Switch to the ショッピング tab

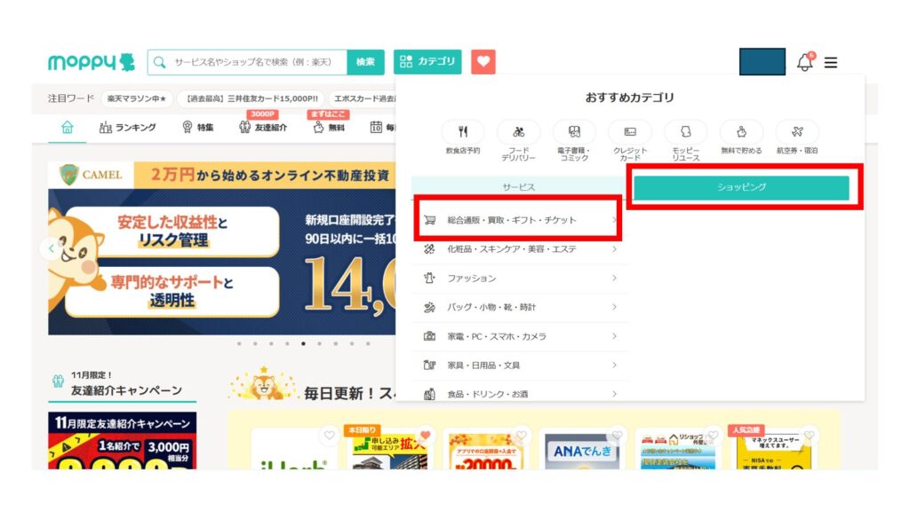[741, 187]
